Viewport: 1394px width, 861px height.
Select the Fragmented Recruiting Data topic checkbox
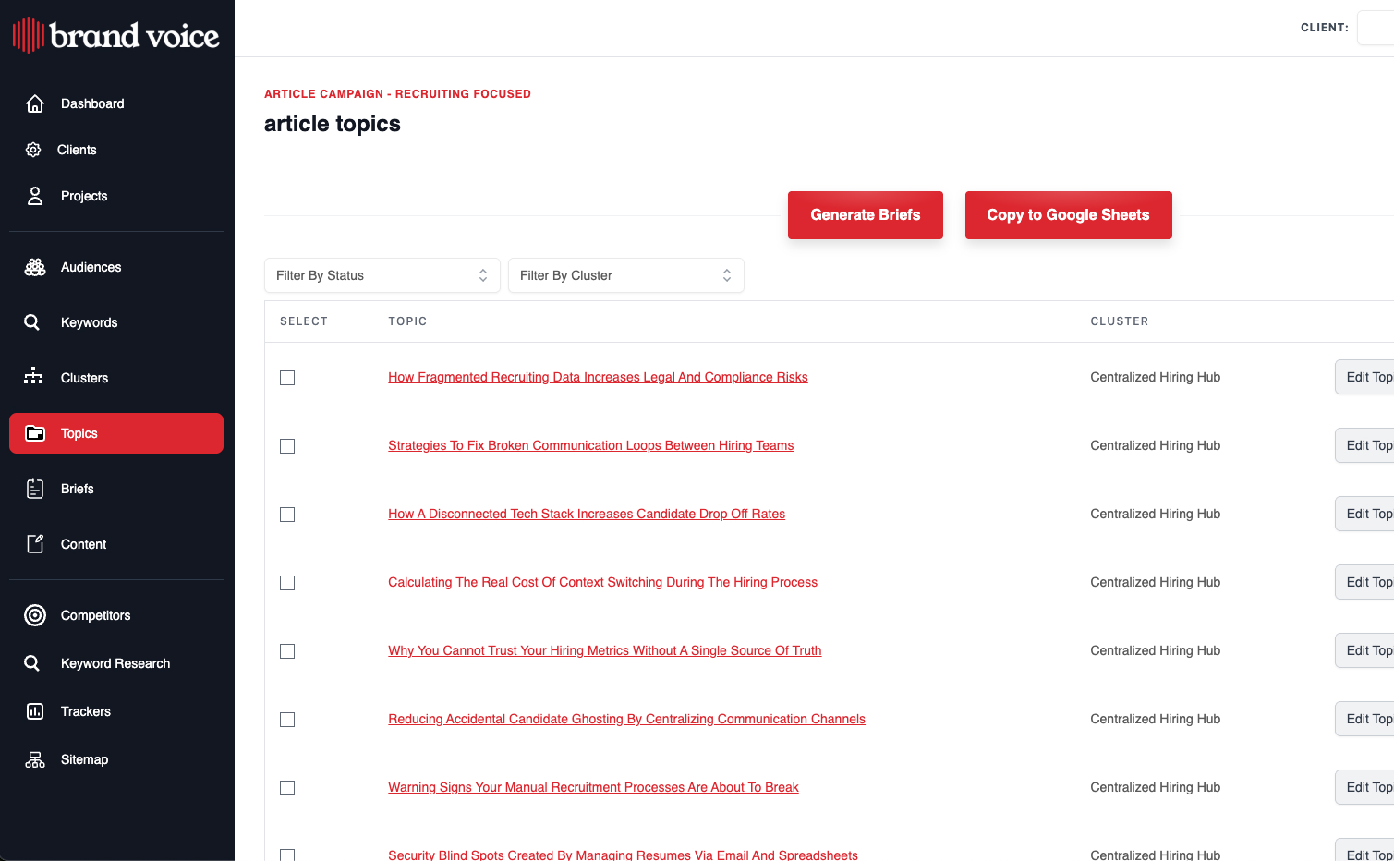(287, 378)
